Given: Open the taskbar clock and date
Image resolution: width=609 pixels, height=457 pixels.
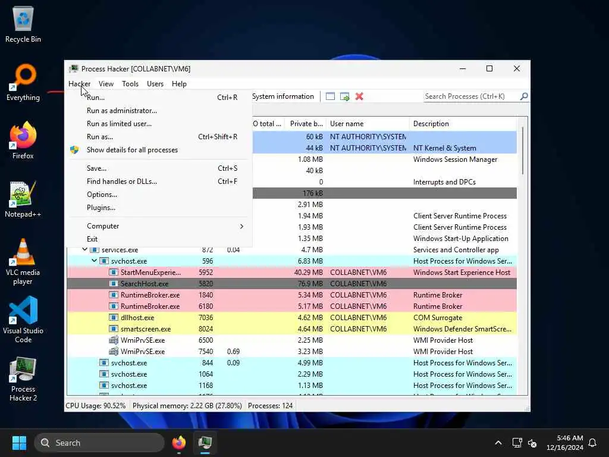Looking at the screenshot, I should click(565, 443).
